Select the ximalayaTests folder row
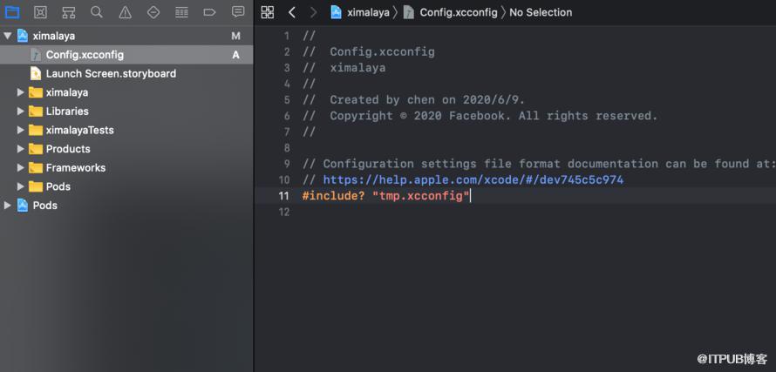Viewport: 776px width, 372px height. pyautogui.click(x=126, y=130)
